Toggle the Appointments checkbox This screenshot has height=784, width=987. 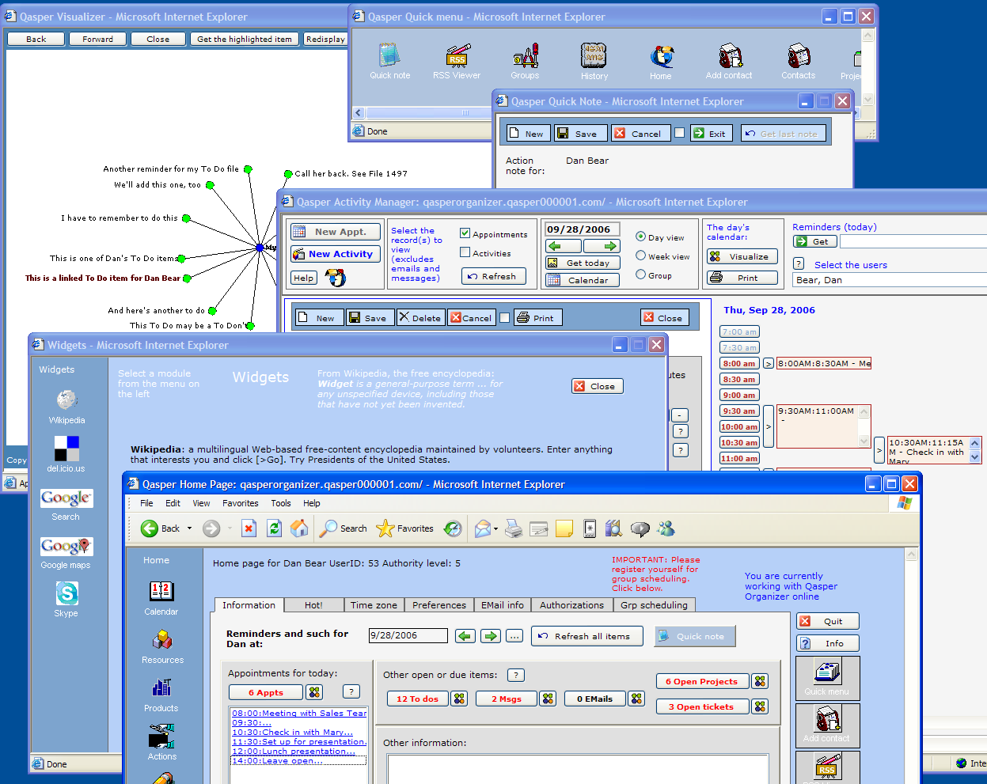click(x=465, y=233)
